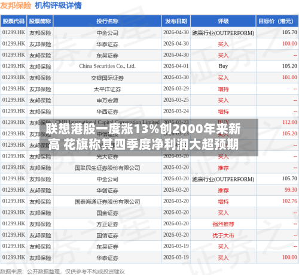
Task: Click 105.20 in the China Securities row
Action: click(289, 66)
